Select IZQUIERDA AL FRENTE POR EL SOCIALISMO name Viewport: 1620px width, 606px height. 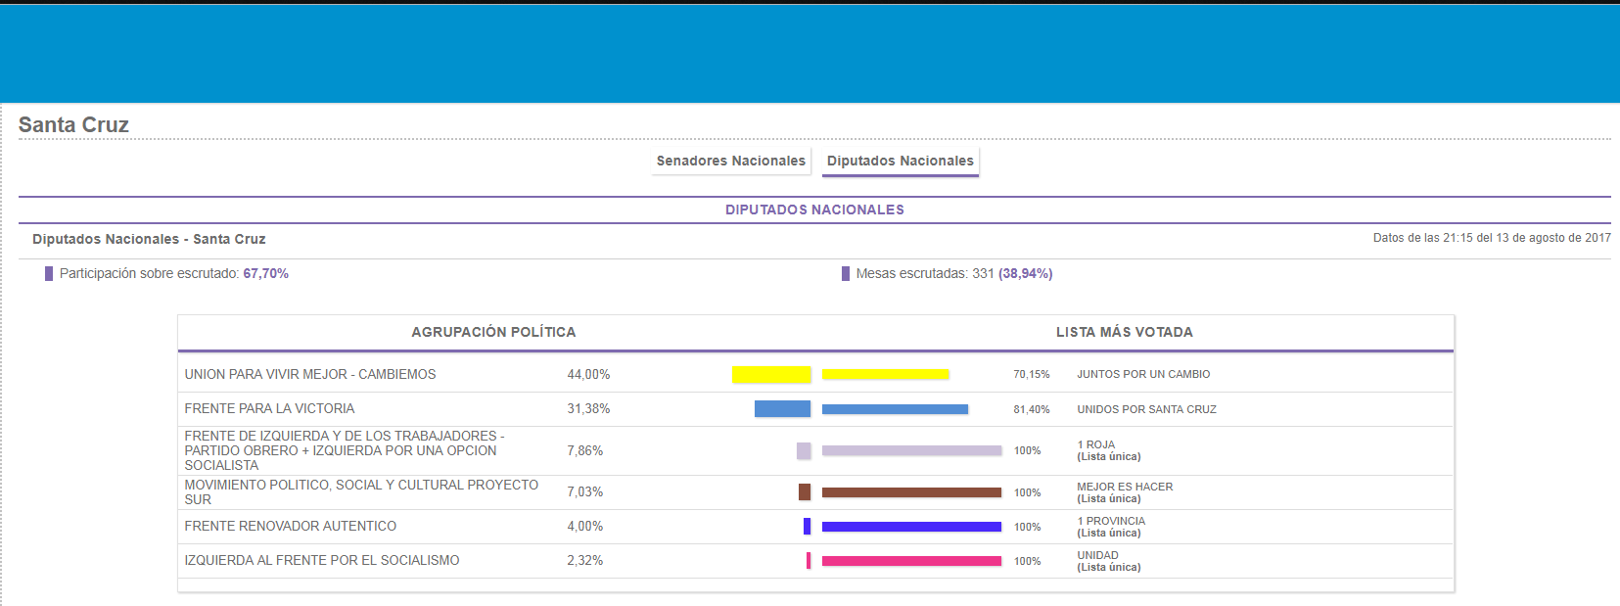coord(322,560)
